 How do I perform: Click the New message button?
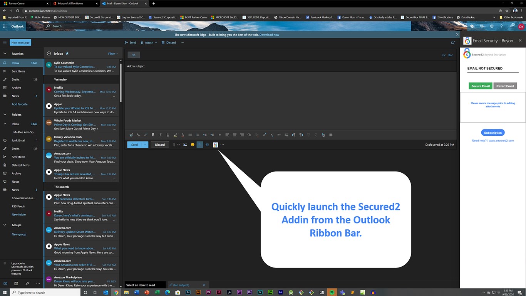(20, 42)
